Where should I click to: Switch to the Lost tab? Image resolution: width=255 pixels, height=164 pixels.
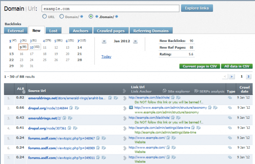tap(53, 31)
